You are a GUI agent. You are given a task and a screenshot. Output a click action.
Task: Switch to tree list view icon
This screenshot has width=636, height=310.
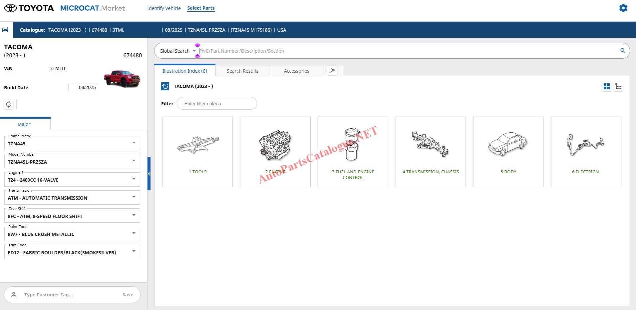tap(618, 87)
